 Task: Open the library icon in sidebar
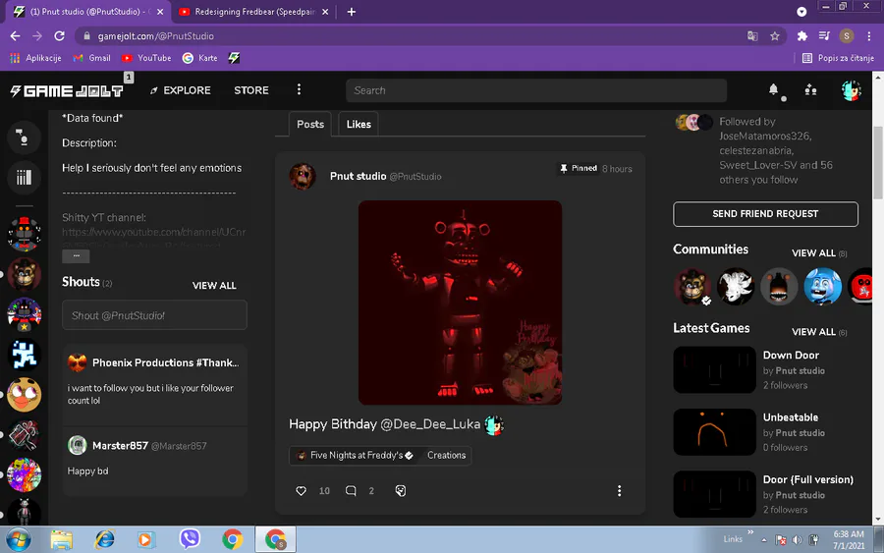24,178
